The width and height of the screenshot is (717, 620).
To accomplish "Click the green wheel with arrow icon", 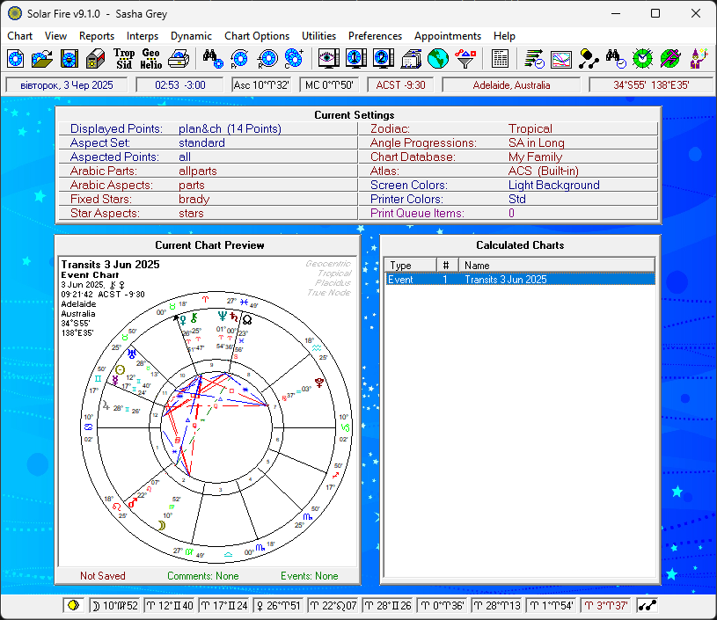I will coord(669,59).
